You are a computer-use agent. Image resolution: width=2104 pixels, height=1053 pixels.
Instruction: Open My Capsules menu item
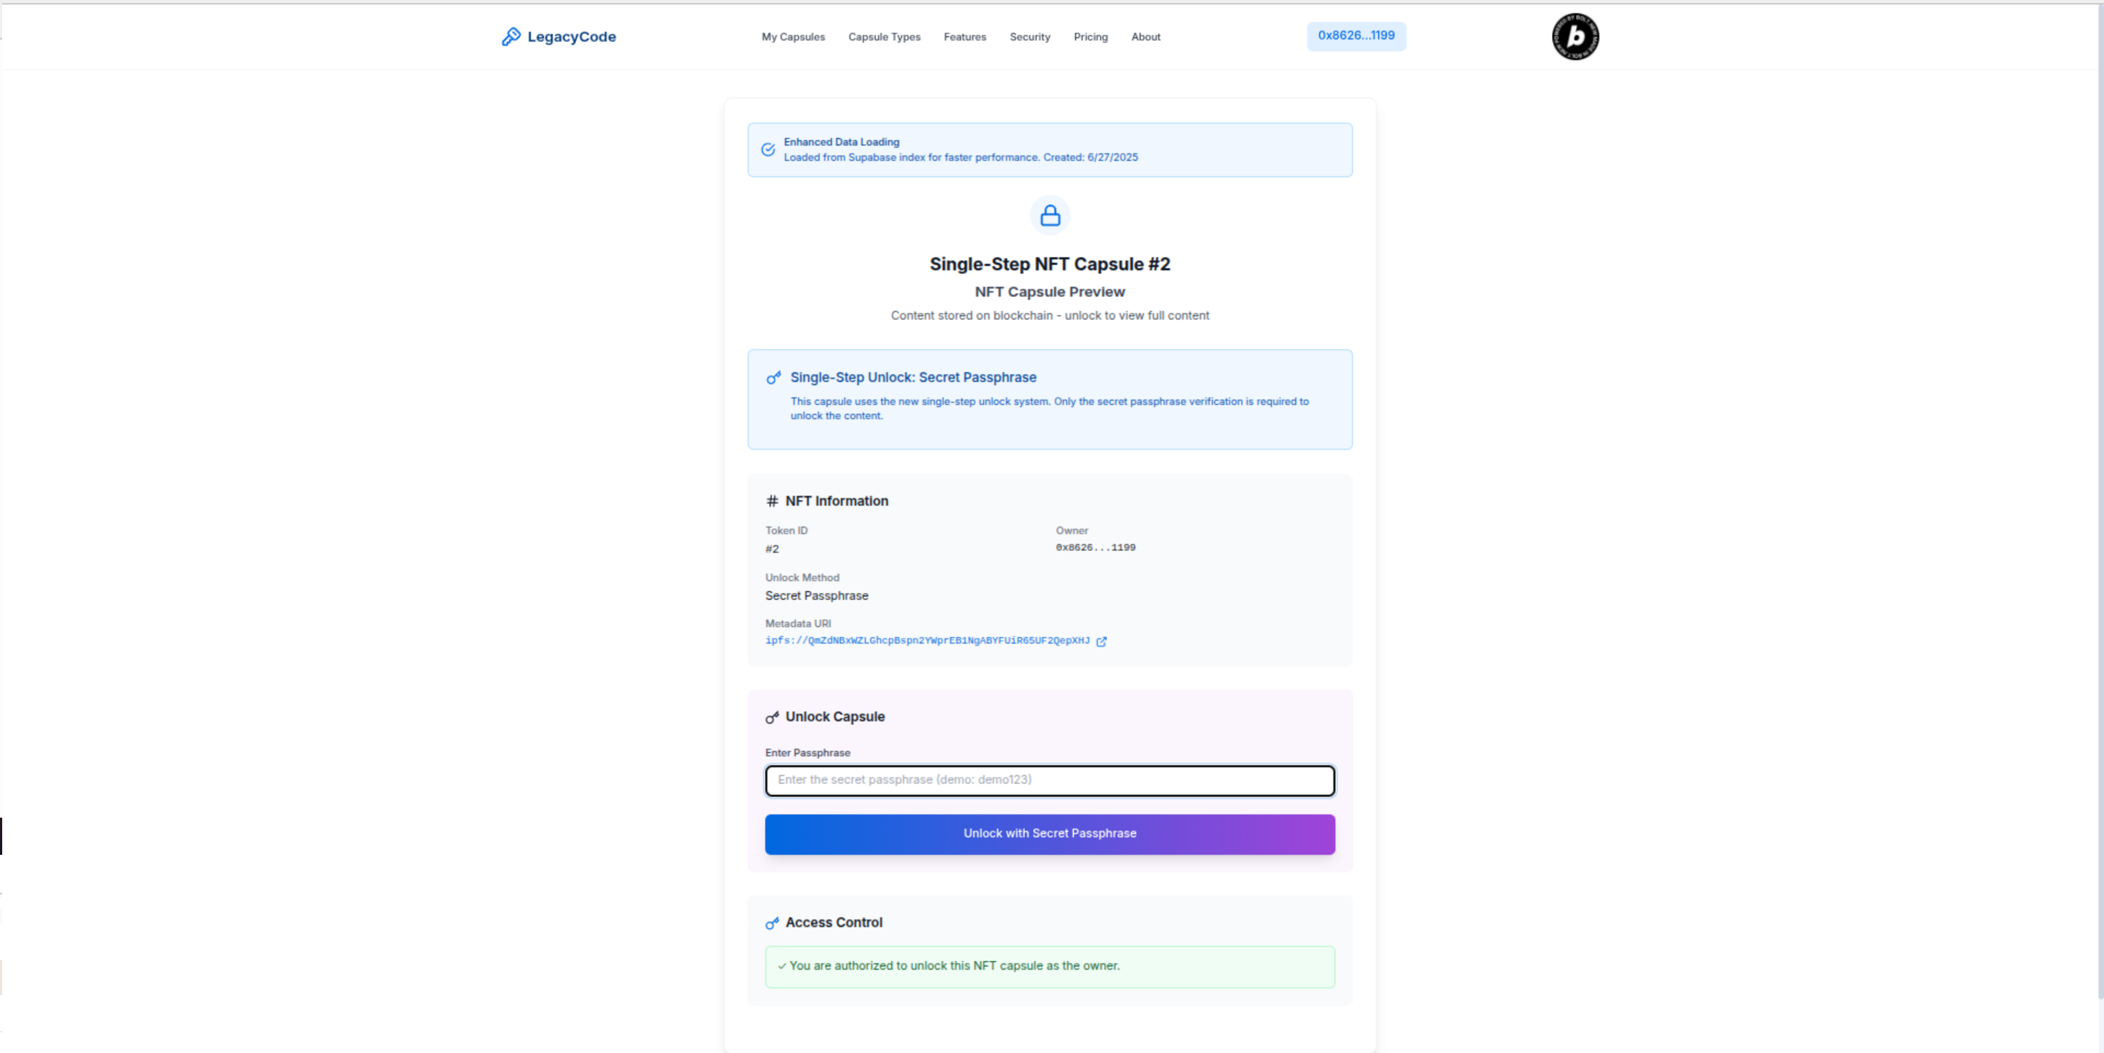[792, 37]
